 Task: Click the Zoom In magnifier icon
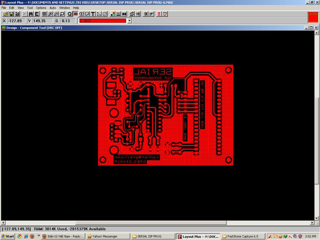click(50, 14)
